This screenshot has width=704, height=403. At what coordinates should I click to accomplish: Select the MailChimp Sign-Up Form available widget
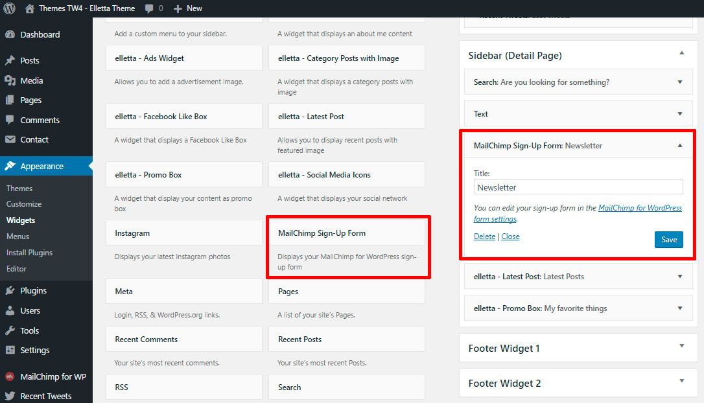pos(347,233)
